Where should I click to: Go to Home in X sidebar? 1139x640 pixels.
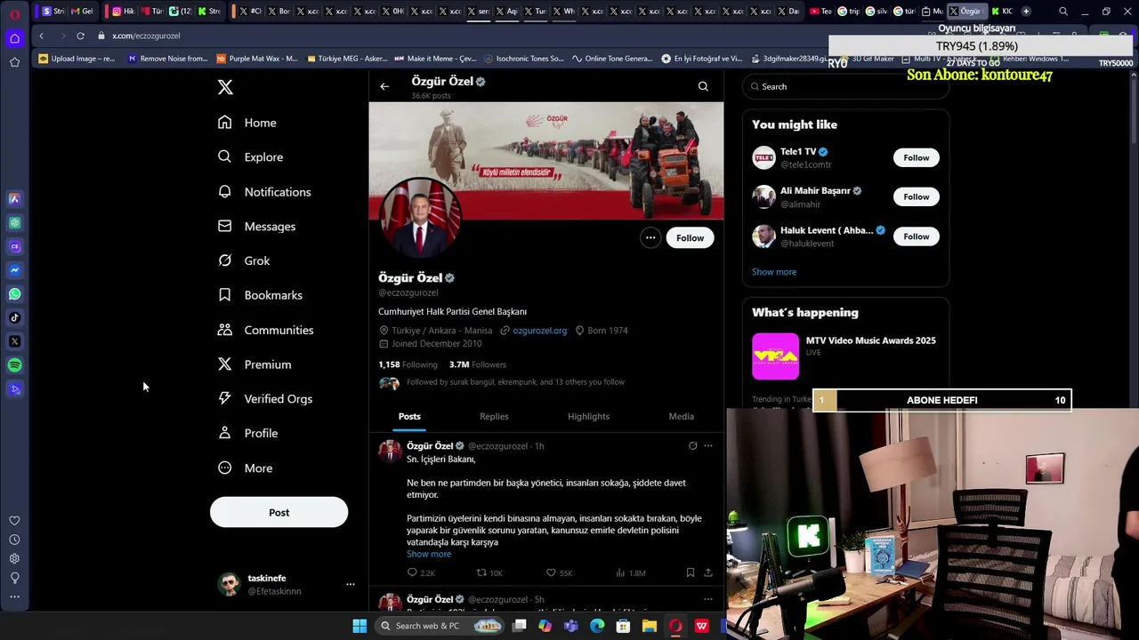pyautogui.click(x=247, y=123)
